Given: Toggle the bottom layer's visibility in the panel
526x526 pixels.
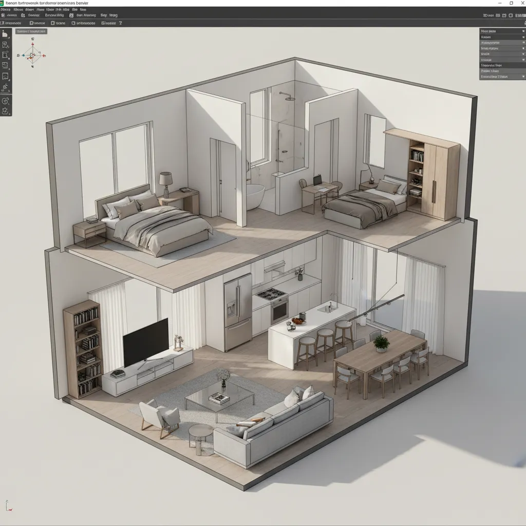Looking at the screenshot, I should [523, 76].
